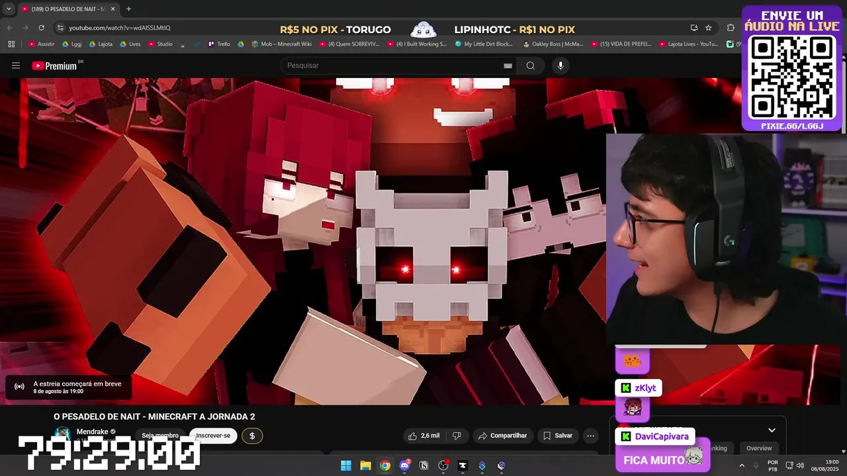Screen dimensions: 847x476
Task: Subscribe with Inscrever-se button
Action: (213, 436)
